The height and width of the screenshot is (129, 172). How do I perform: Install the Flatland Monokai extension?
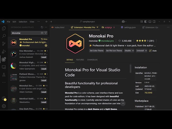point(44,80)
